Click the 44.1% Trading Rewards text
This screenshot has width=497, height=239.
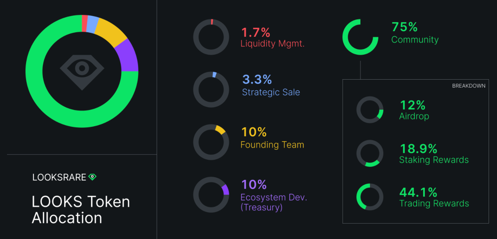coord(434,197)
